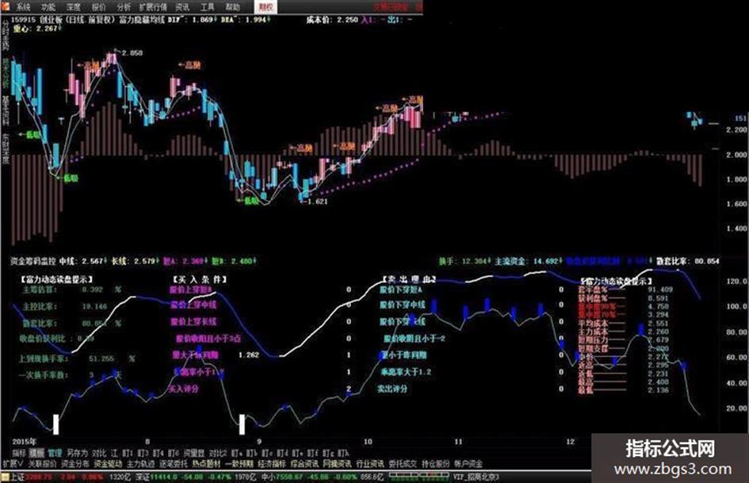Click the yellow icon left of 上证
Screen dimensions: 749x483
(6, 477)
